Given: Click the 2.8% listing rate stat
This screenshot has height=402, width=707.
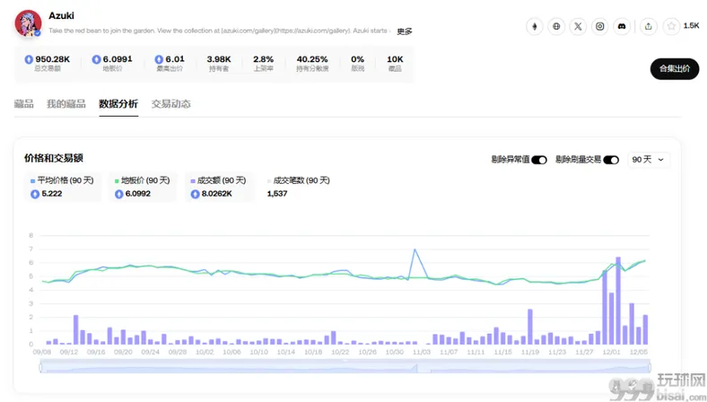Looking at the screenshot, I should click(x=263, y=64).
